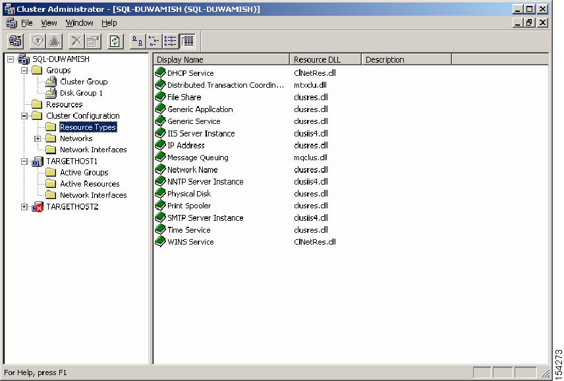Select Disk Group 1 in tree
The width and height of the screenshot is (564, 381).
pos(81,93)
